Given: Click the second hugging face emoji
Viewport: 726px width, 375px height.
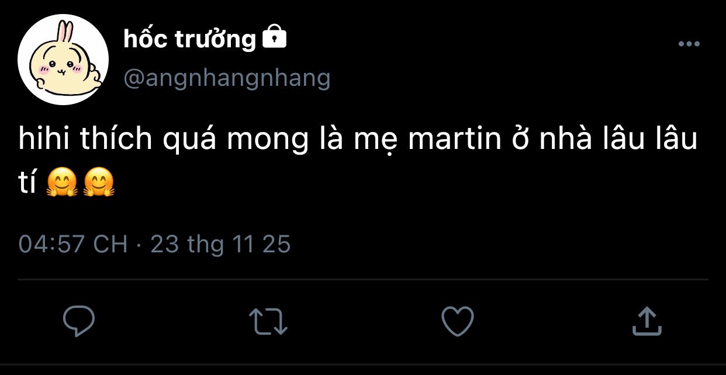Looking at the screenshot, I should tap(99, 183).
